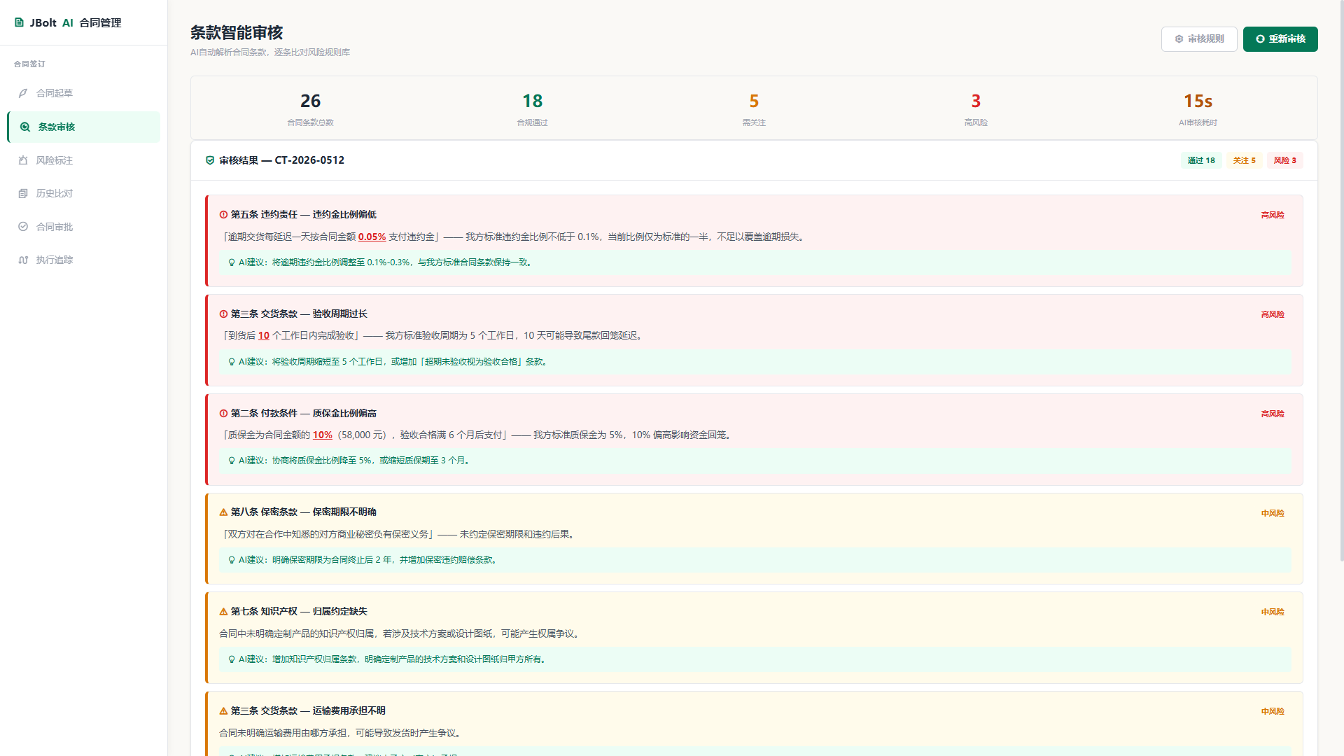Click the page vertical scrollbar
Screen dimensions: 1344x756
[1341, 280]
